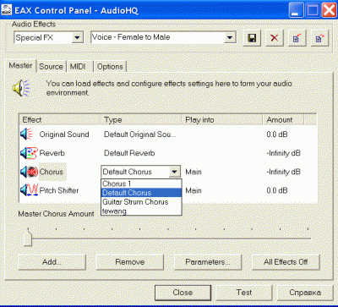Image resolution: width=338 pixels, height=307 pixels.
Task: Click the Master Chorus Amount slider thumb
Action: coord(28,238)
